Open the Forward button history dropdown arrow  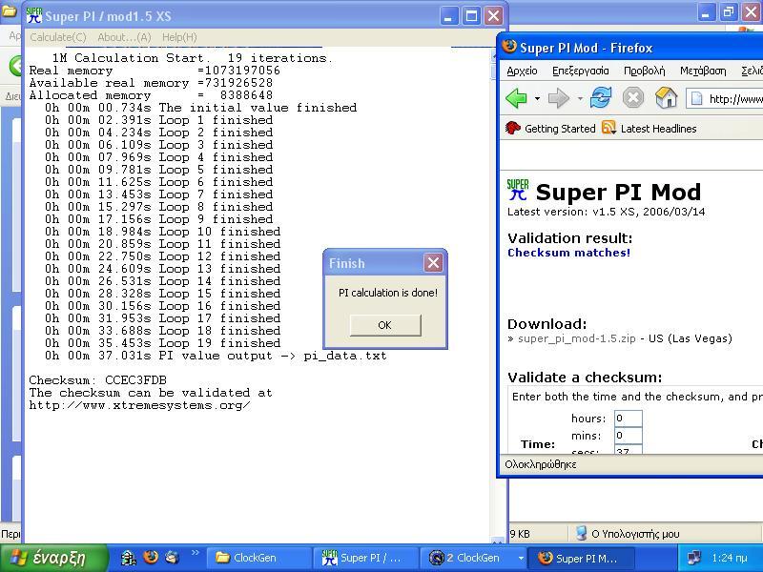tap(580, 99)
